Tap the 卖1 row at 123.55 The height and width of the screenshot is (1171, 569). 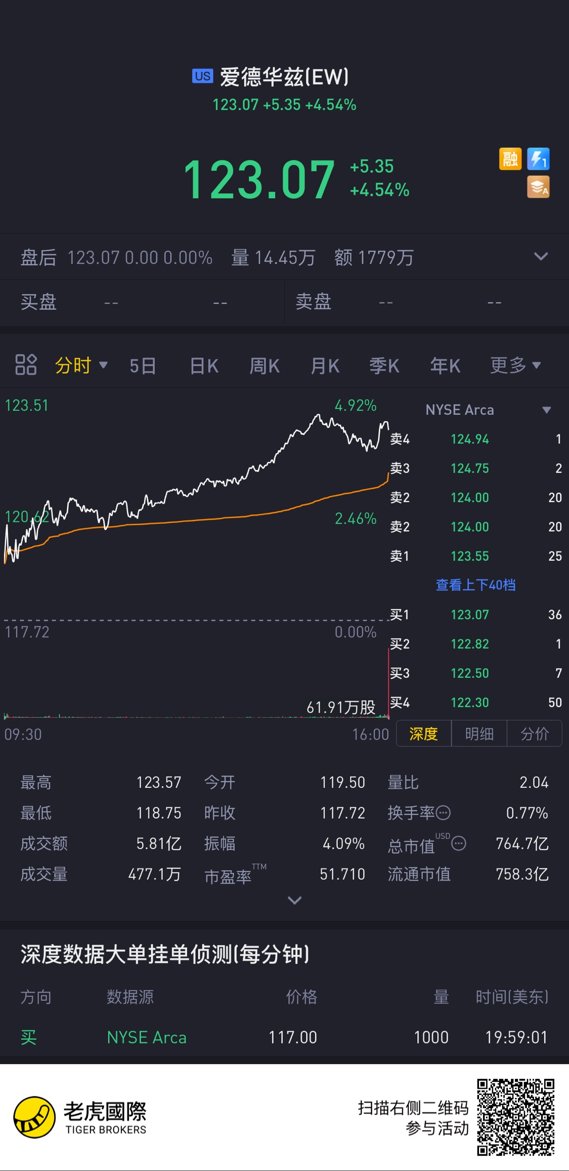tap(476, 556)
